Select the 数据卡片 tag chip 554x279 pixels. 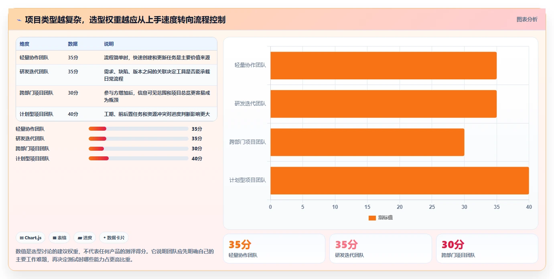tap(114, 238)
